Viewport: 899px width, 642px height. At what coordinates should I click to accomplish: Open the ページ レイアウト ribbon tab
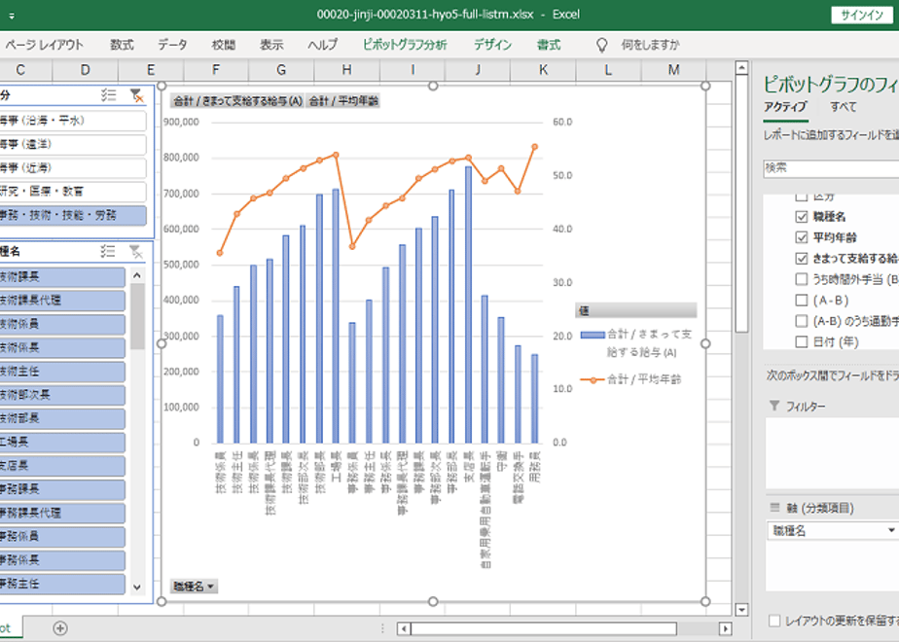tap(44, 45)
